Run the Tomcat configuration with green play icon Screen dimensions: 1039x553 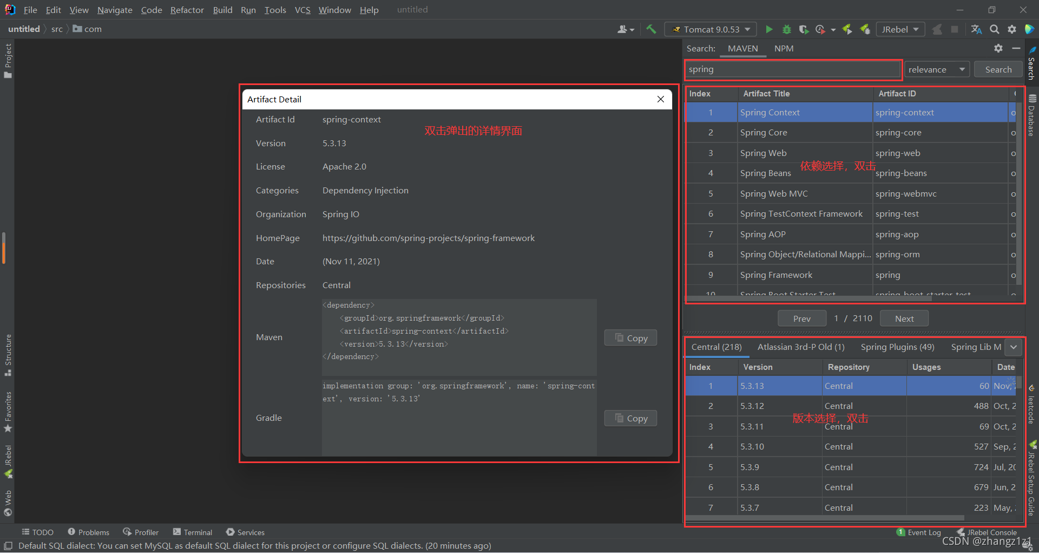pos(769,29)
